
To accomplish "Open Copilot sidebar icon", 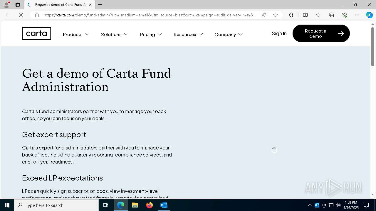I will click(369, 15).
